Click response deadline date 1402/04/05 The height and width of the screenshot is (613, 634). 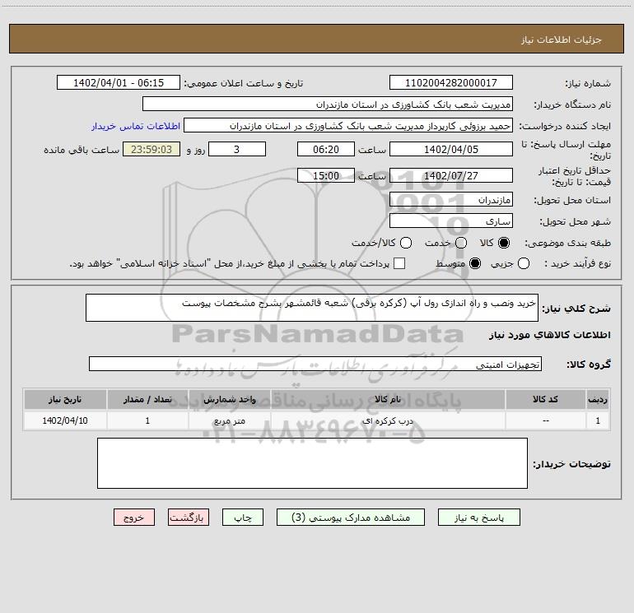[451, 149]
